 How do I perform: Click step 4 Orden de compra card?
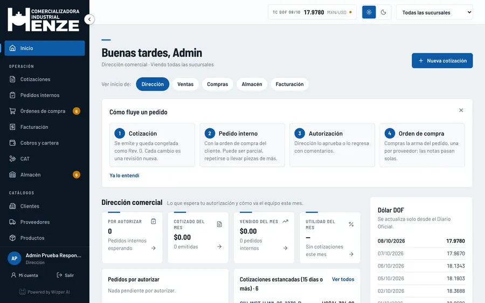pos(422,145)
